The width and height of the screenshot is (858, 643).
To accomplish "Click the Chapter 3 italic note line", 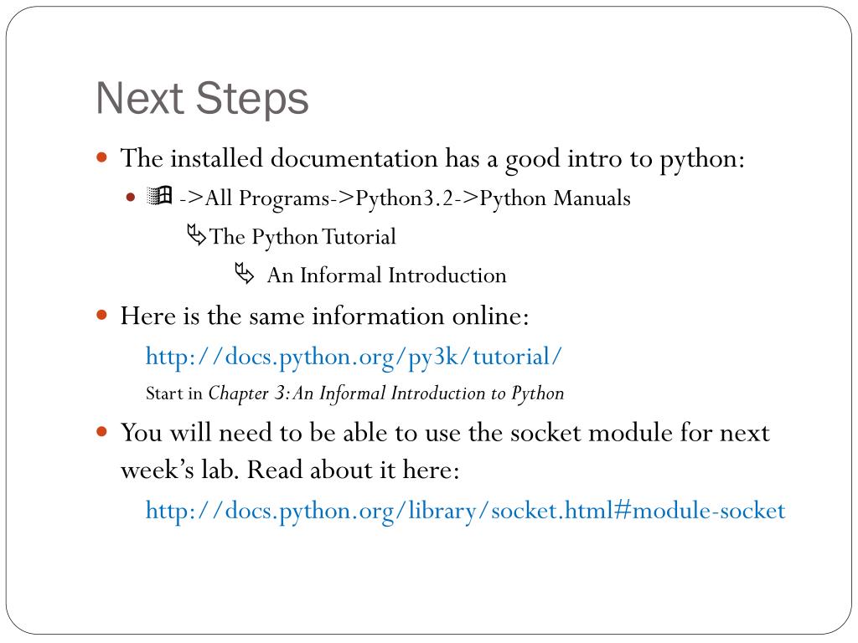I will (x=354, y=394).
